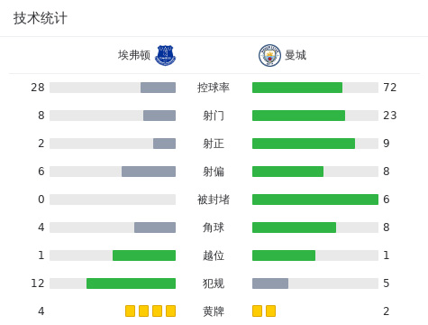Click Manchester City's 控球率 possession bar
The height and width of the screenshot is (325, 428).
(297, 88)
